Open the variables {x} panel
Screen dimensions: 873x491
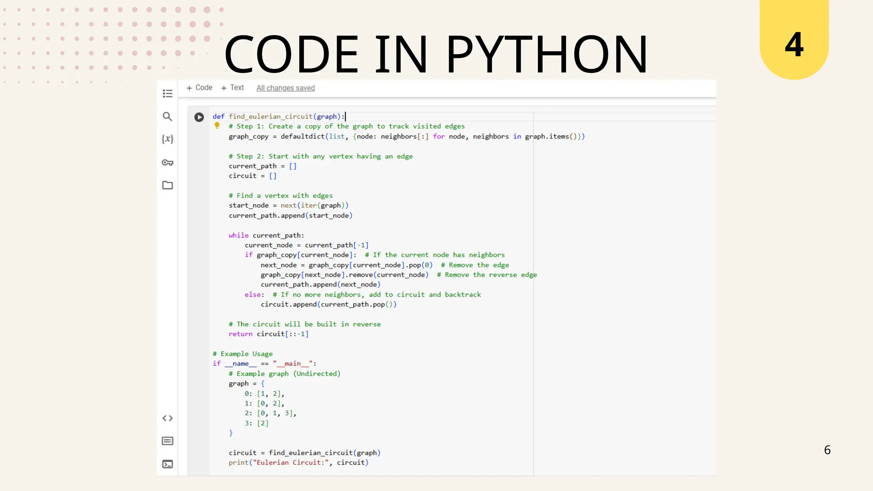[x=168, y=139]
